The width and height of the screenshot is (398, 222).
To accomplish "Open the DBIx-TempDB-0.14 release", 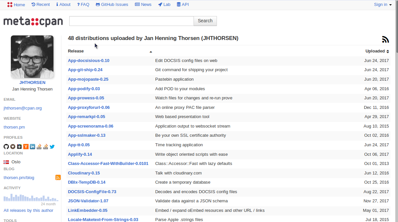I will click(87, 182).
